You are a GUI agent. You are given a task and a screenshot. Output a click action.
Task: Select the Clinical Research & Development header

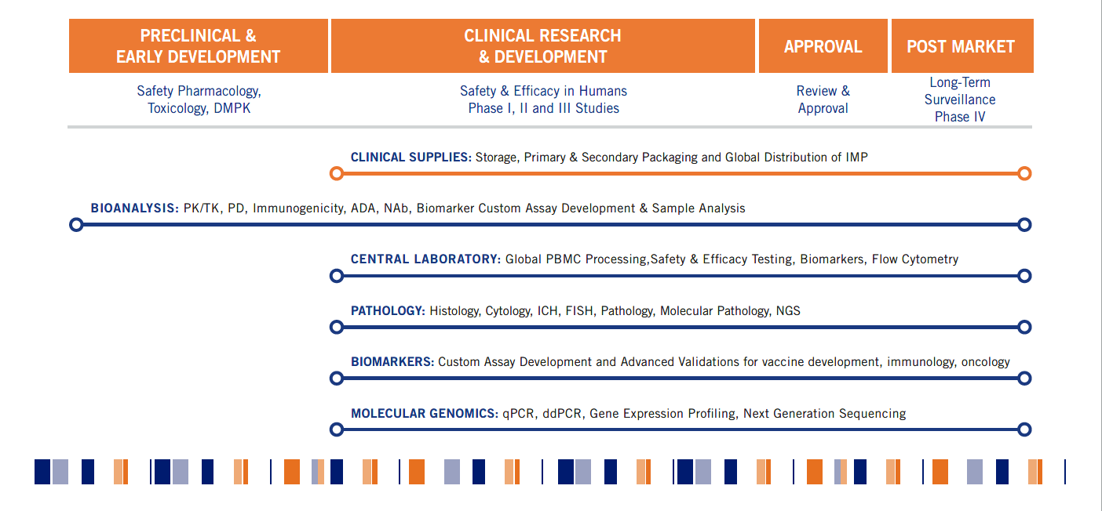(543, 46)
